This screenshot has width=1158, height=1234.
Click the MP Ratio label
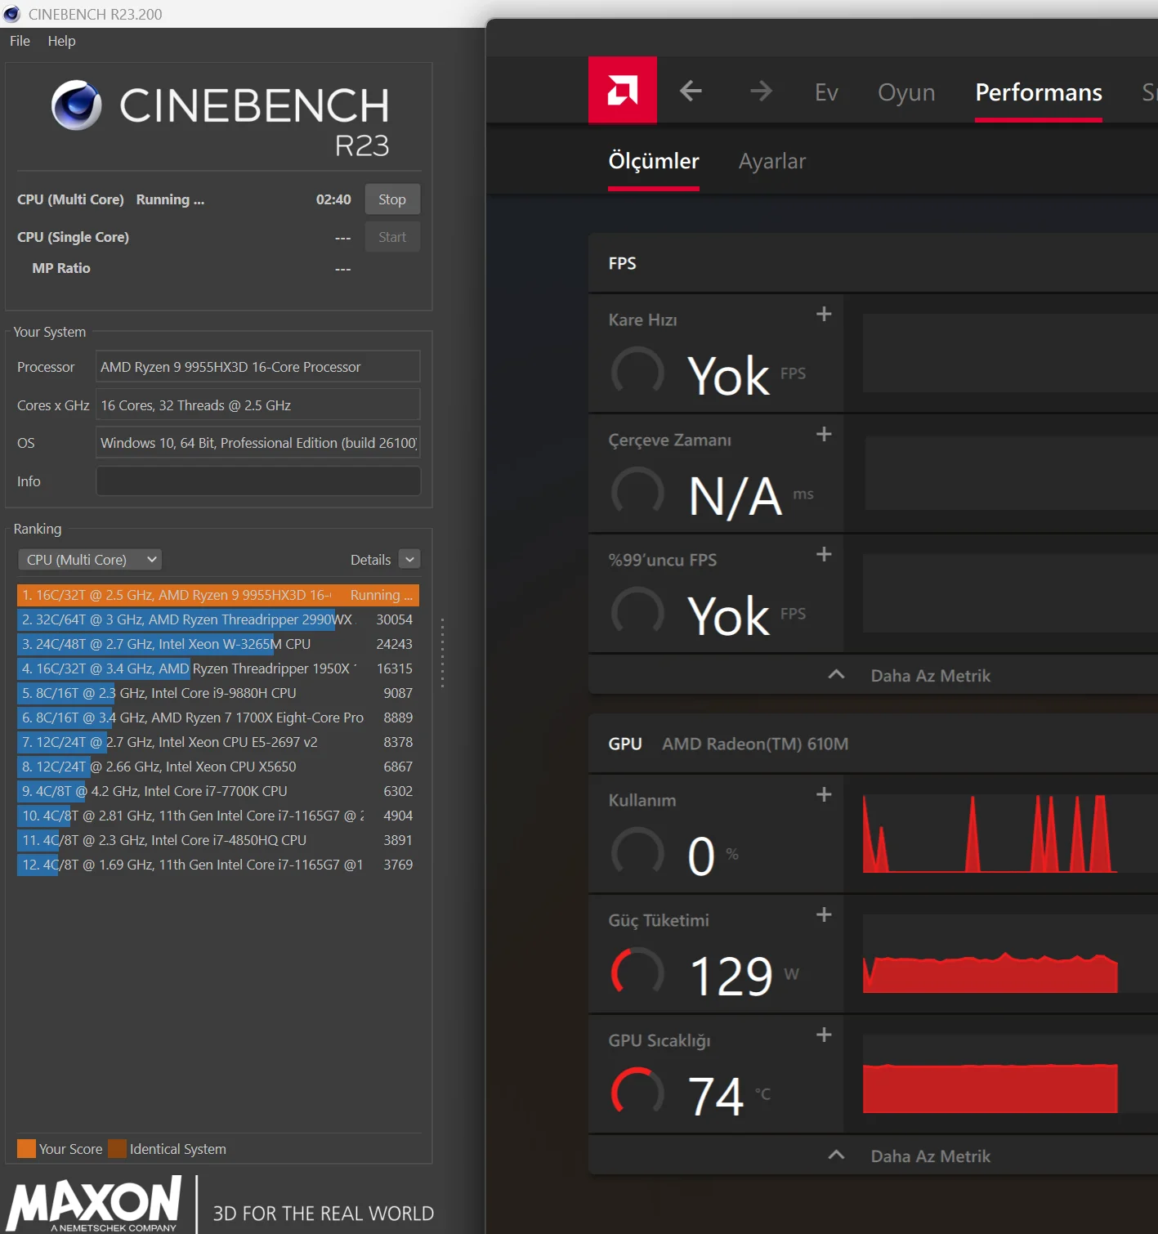[x=61, y=268]
